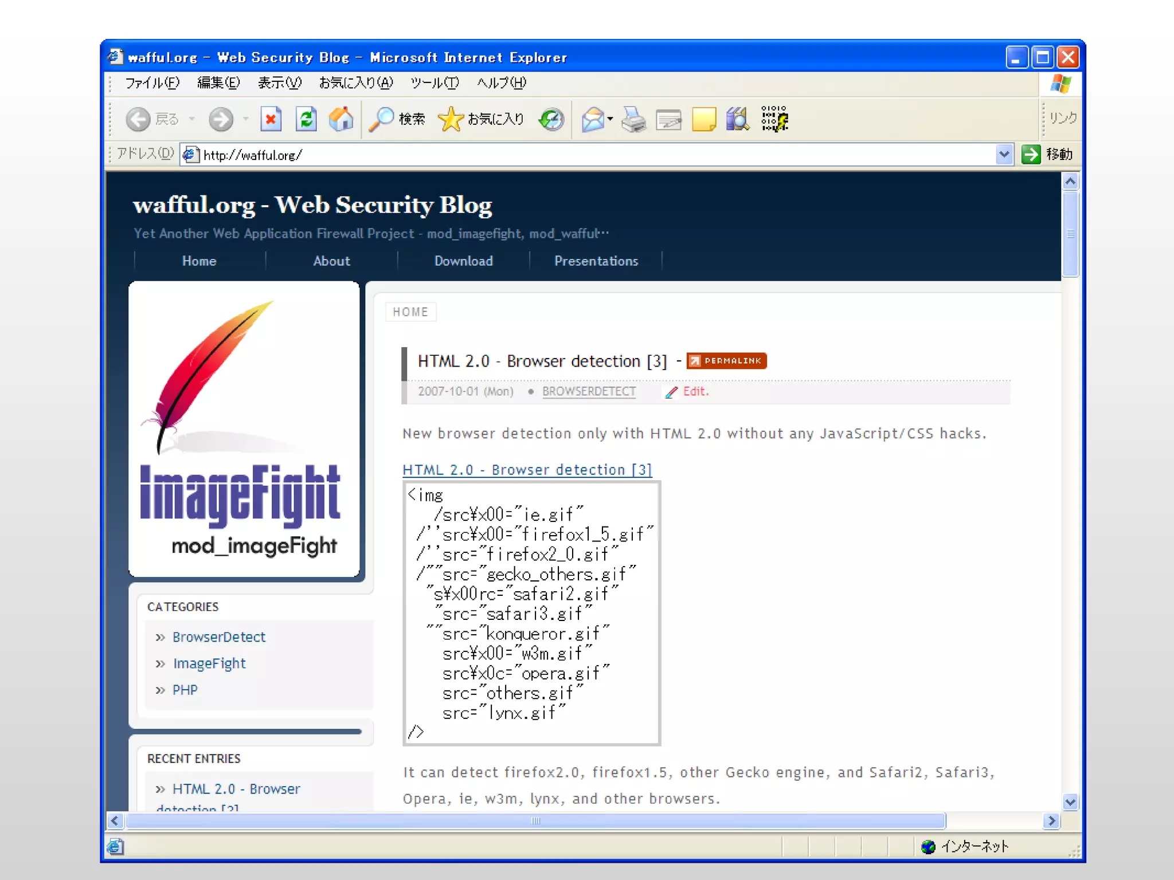Click the Home house icon
The height and width of the screenshot is (880, 1174).
341,119
